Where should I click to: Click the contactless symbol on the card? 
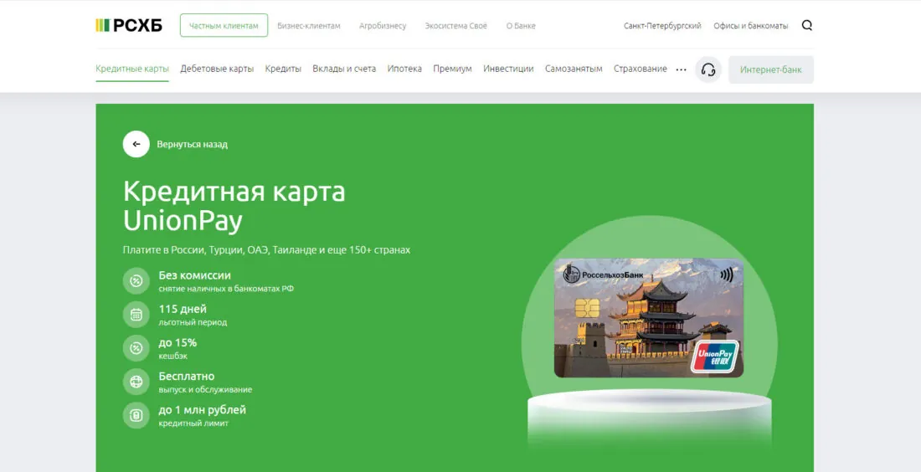[x=727, y=274]
